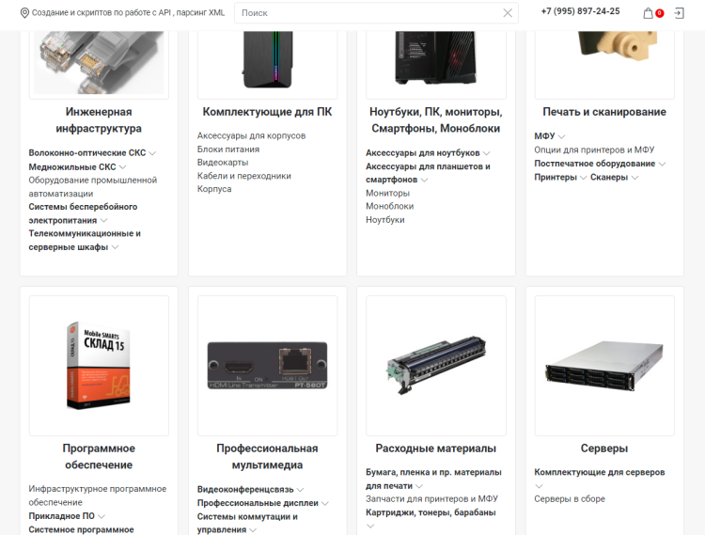Click the location pin icon in header
This screenshot has width=705, height=535.
[24, 12]
